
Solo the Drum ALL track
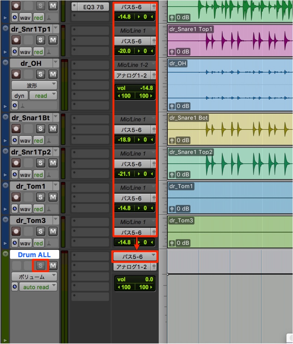40,266
